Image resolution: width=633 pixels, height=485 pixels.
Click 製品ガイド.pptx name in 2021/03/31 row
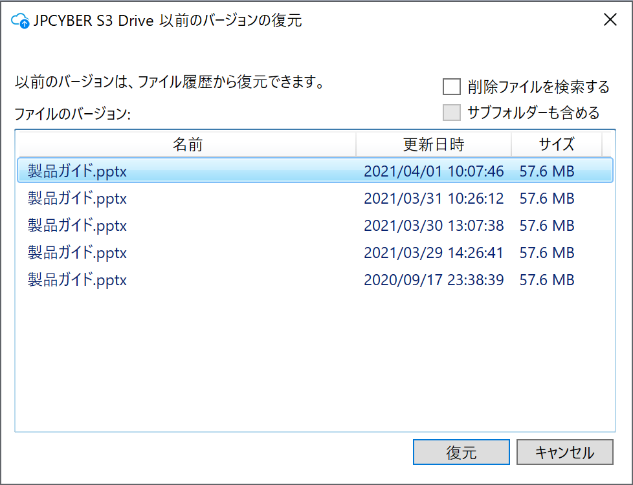(77, 199)
